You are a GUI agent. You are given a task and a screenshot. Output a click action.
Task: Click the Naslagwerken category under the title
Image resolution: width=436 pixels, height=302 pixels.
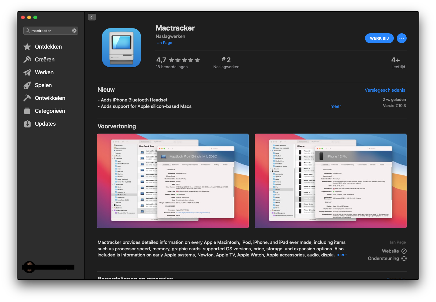coord(170,36)
